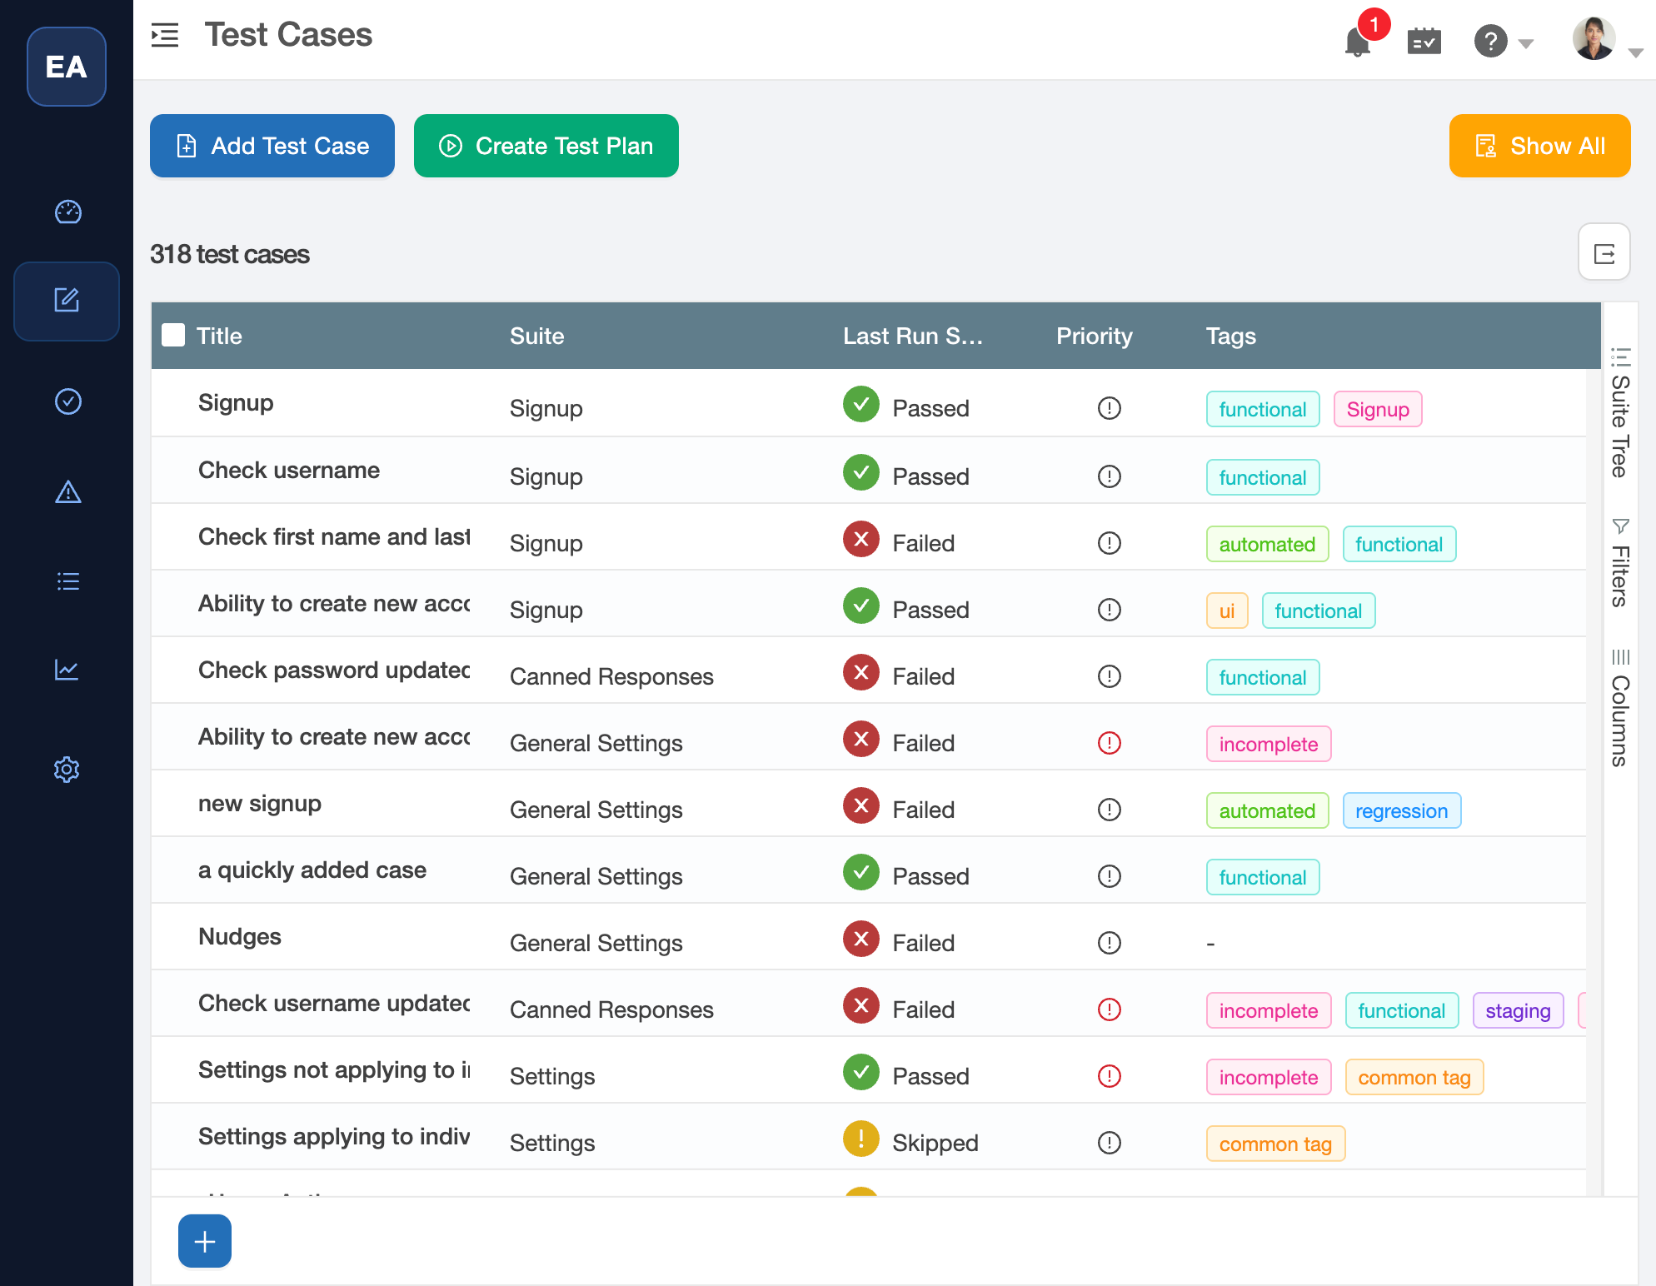The height and width of the screenshot is (1286, 1656).
Task: Select the orange Show All button
Action: coord(1539,146)
